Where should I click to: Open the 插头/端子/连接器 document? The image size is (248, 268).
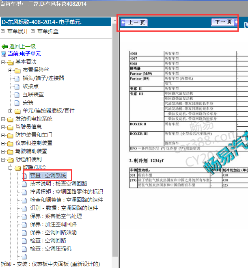click(43, 78)
